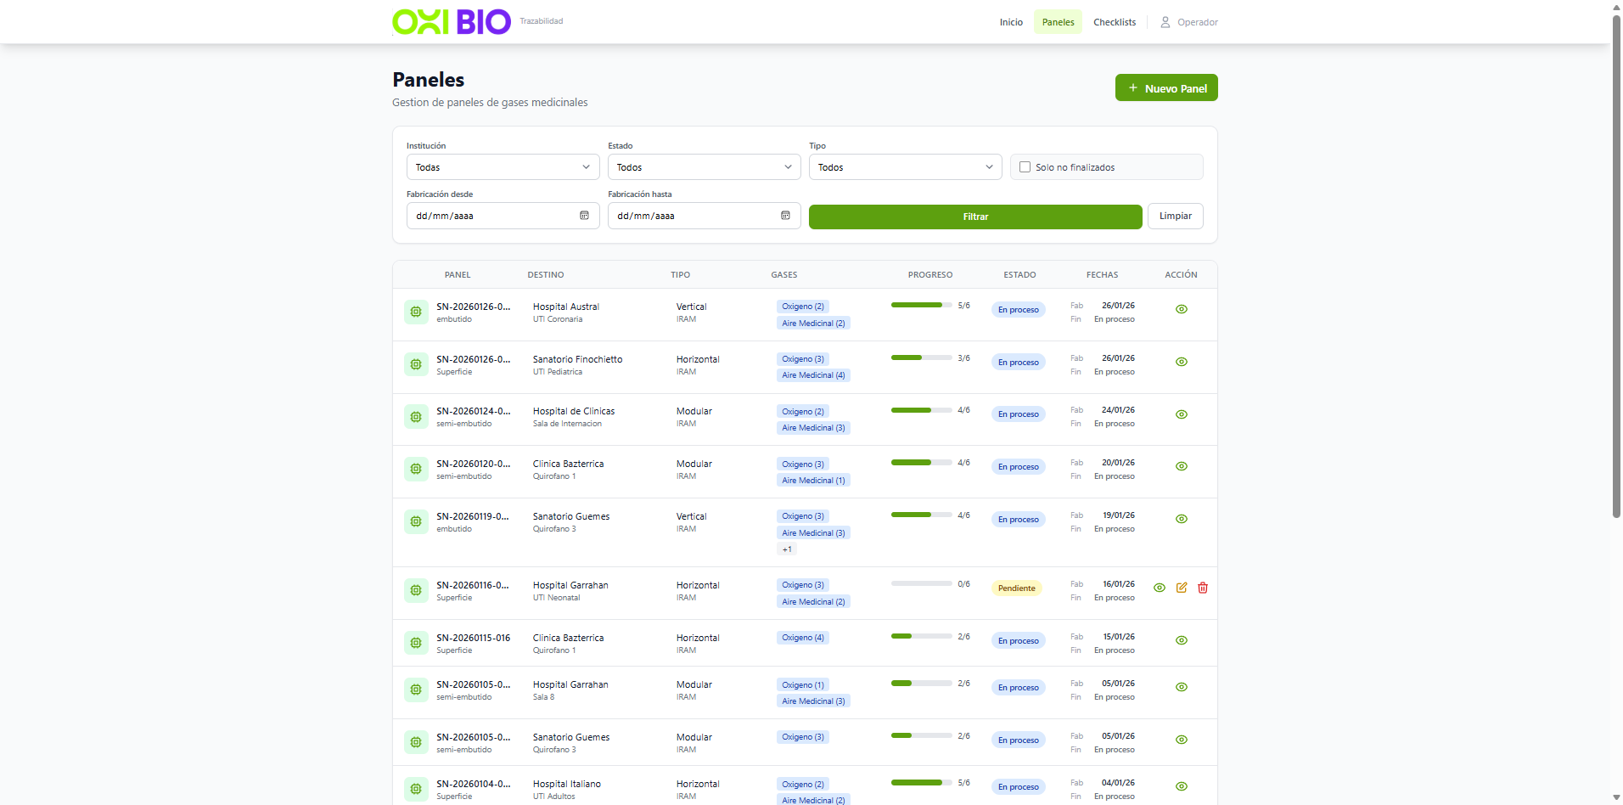Apply filters with the Filtrar button
This screenshot has width=1623, height=805.
click(x=975, y=217)
